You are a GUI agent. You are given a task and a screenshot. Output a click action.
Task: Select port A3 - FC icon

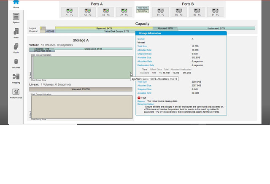(x=106, y=11)
